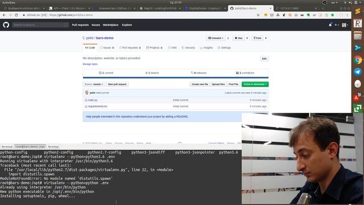The width and height of the screenshot is (364, 205).
Task: Open the user avatar menu in the GitHub header
Action: [x=345, y=25]
